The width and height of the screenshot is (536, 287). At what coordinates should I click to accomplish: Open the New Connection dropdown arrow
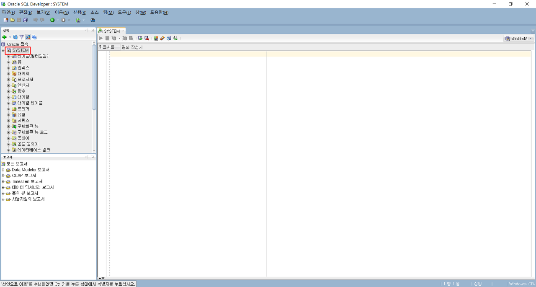click(x=10, y=37)
